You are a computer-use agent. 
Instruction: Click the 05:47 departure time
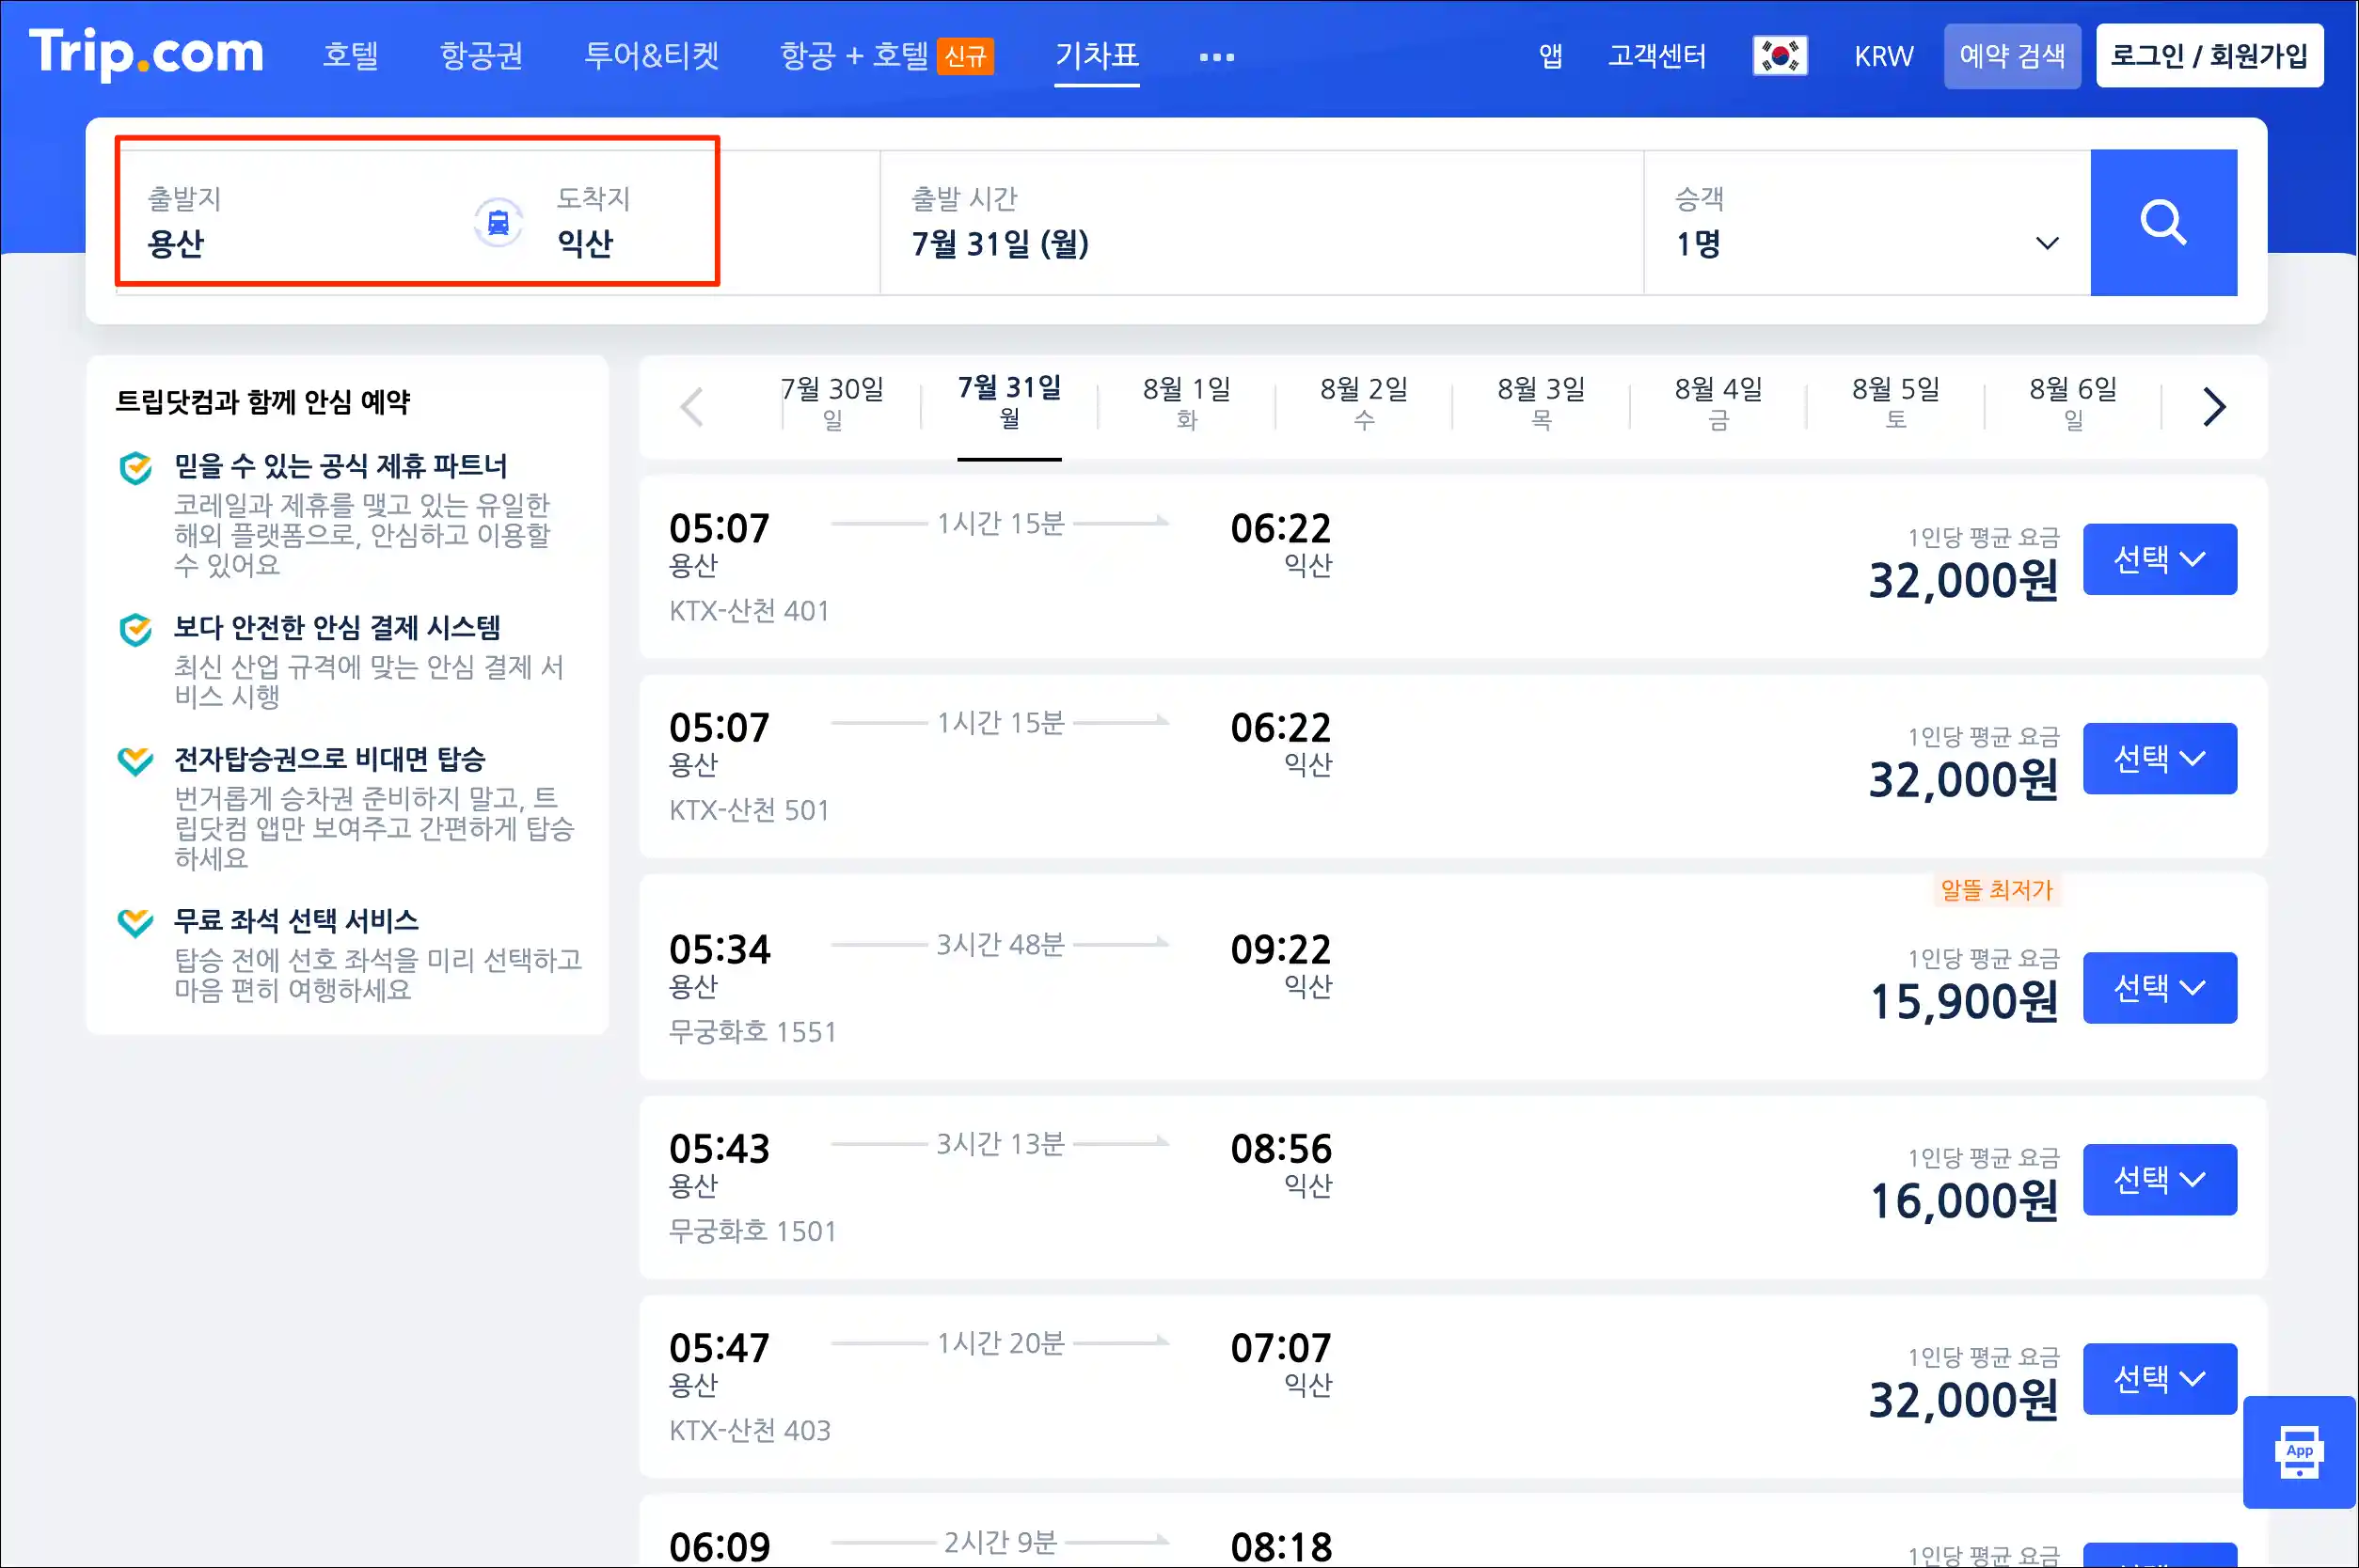pos(720,1348)
